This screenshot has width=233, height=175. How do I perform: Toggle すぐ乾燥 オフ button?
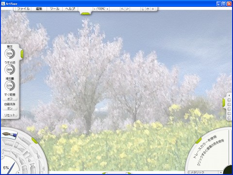[x=10, y=99]
